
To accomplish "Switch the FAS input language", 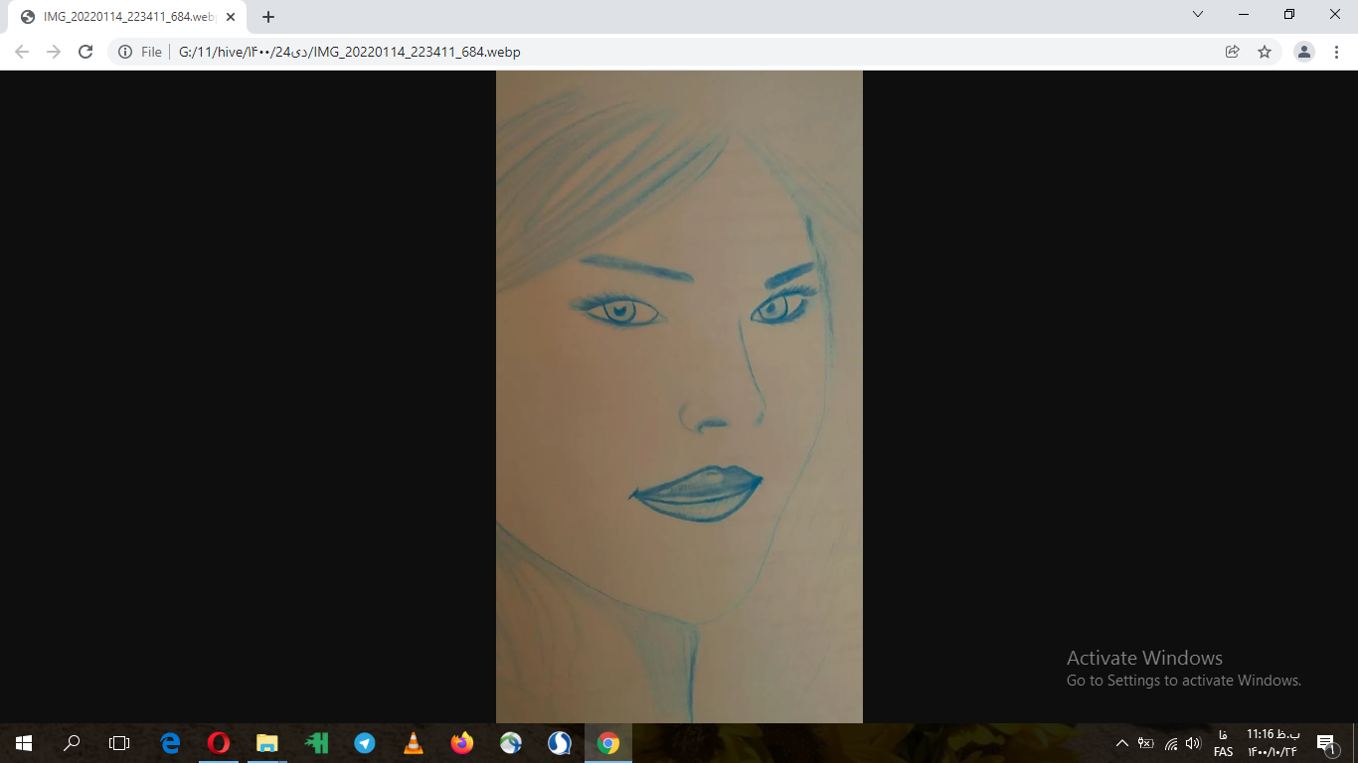I will (x=1223, y=743).
